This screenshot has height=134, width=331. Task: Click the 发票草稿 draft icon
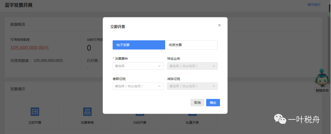click(x=87, y=112)
